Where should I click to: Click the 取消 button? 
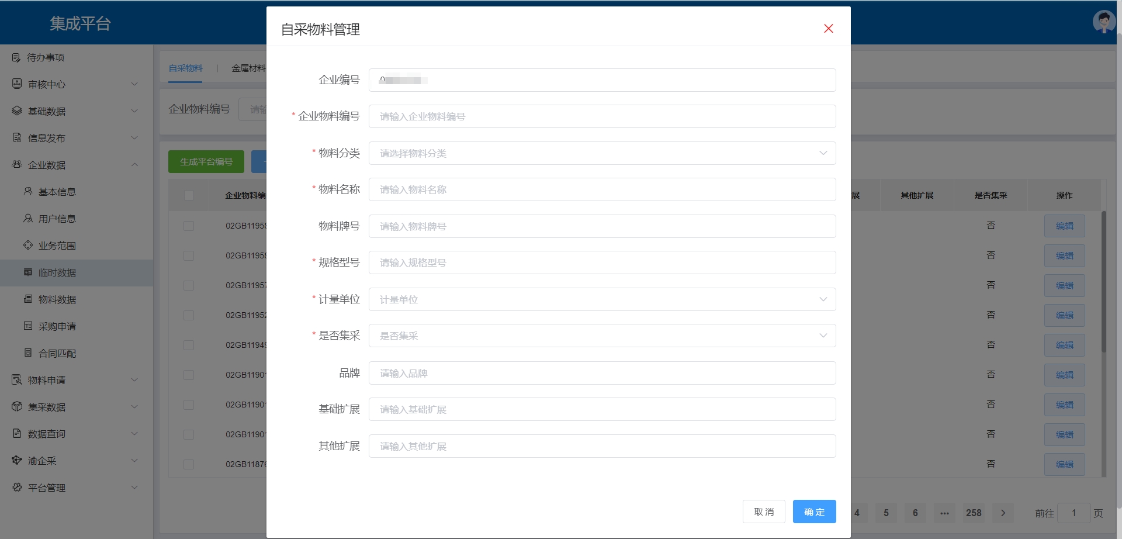click(764, 512)
